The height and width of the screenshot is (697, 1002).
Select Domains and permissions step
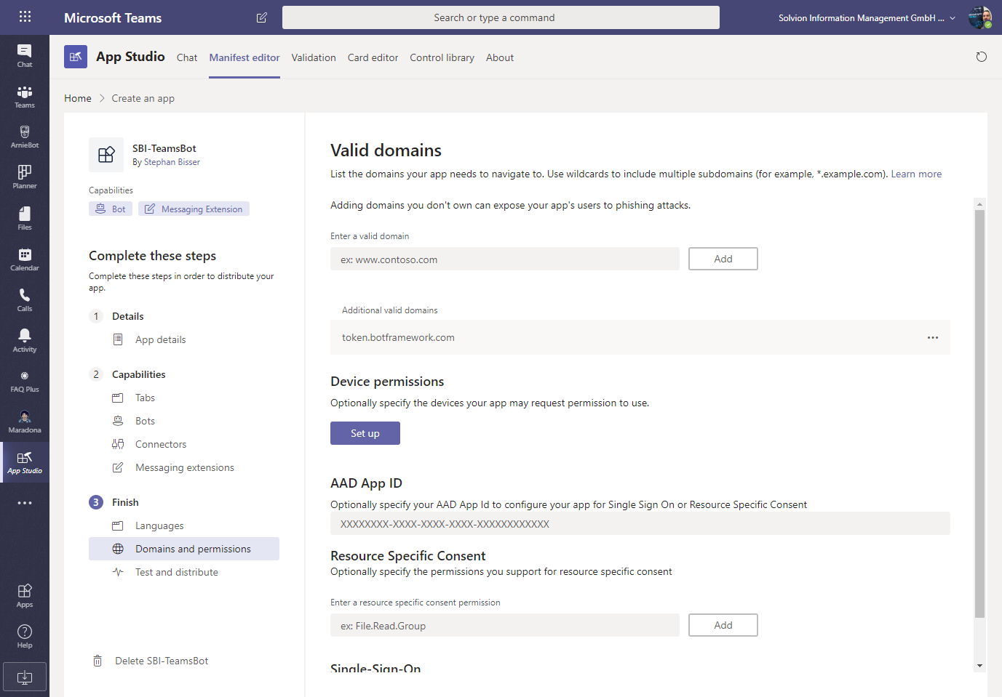[184, 549]
